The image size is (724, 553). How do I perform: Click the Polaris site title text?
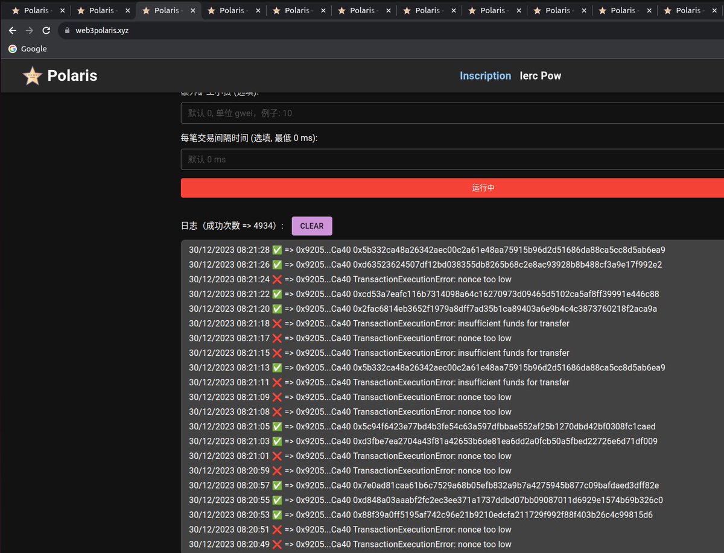tap(72, 75)
